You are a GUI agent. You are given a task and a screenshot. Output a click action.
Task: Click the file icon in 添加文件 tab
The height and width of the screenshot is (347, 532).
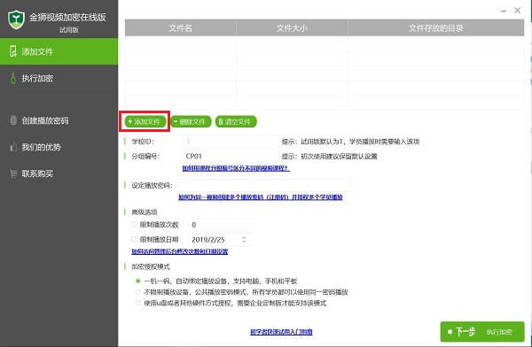click(x=13, y=51)
